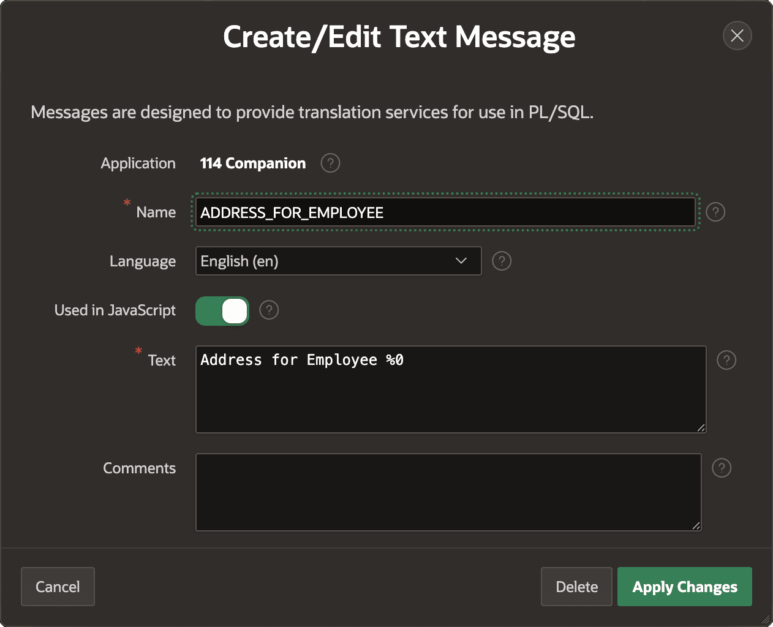This screenshot has height=627, width=773.
Task: Focus the Text textarea with Address for Employee
Action: (x=451, y=389)
